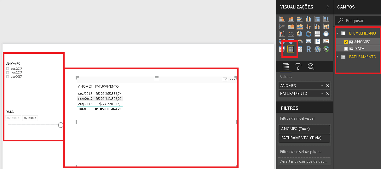Select the map globe visualization
The height and width of the screenshot is (169, 381).
(x=326, y=34)
